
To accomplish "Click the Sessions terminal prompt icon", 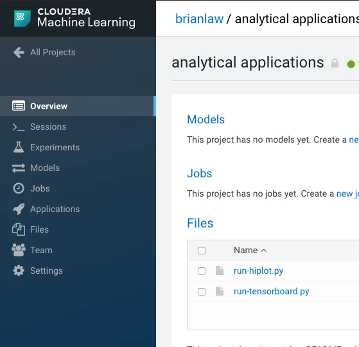I will (x=19, y=127).
